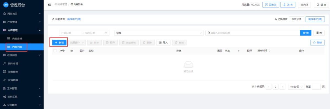Click the 发布 publish button
Image resolution: width=330 pixels, height=109 pixels.
pyautogui.click(x=288, y=5)
